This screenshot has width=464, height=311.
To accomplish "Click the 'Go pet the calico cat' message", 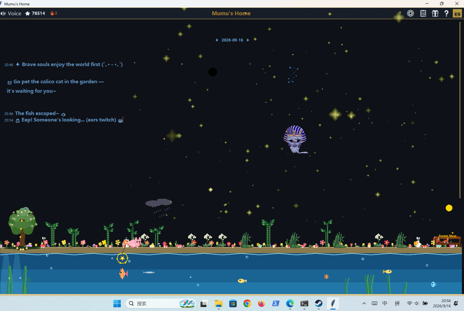I will (x=55, y=86).
